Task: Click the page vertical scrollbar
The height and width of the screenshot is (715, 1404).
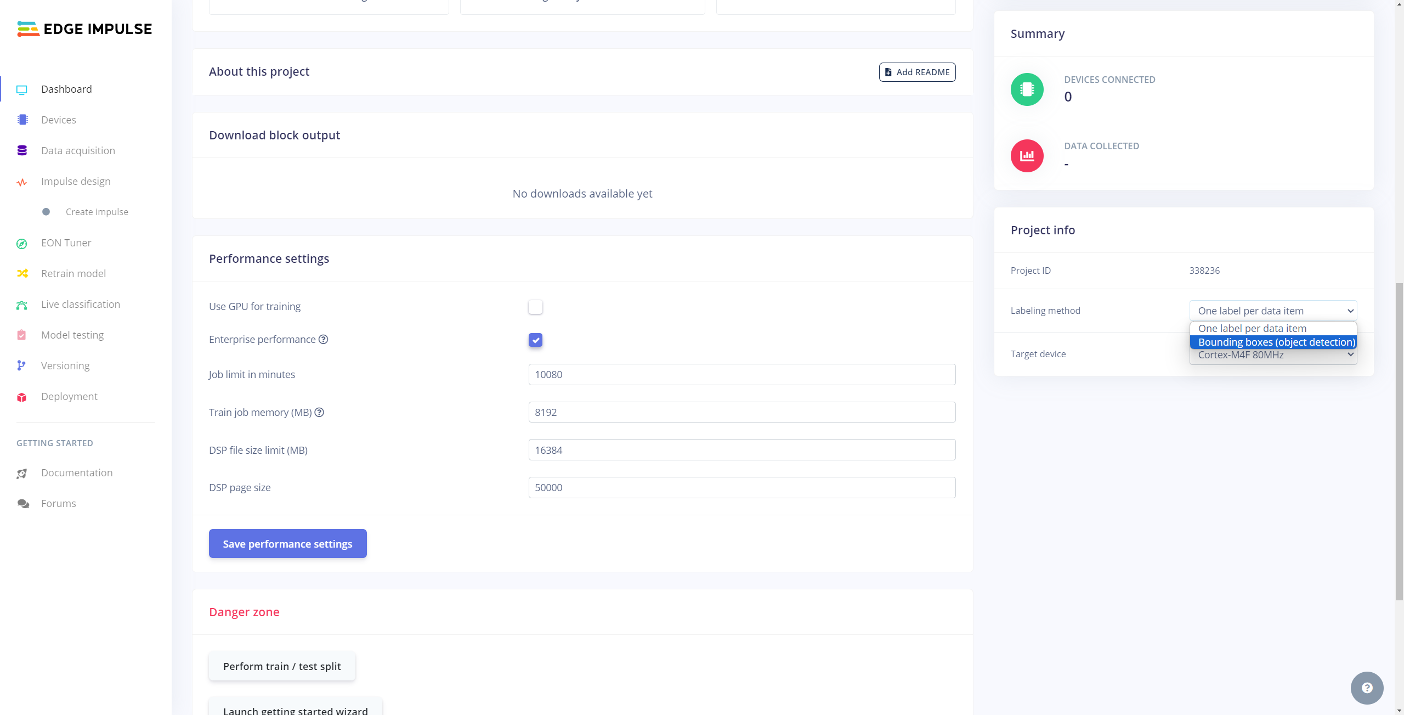Action: (x=1399, y=439)
